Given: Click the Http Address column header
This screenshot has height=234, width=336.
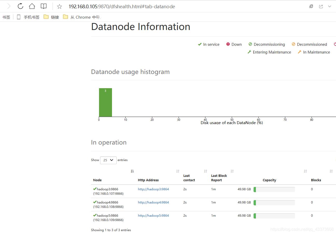Looking at the screenshot, I should [148, 180].
